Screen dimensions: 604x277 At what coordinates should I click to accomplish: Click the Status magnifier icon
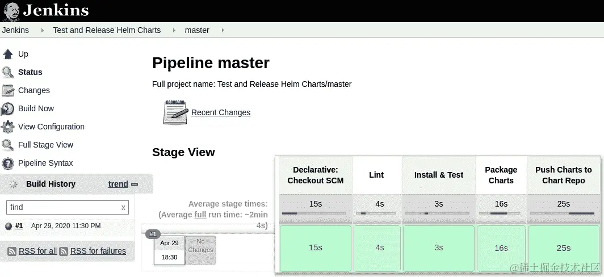tap(8, 72)
